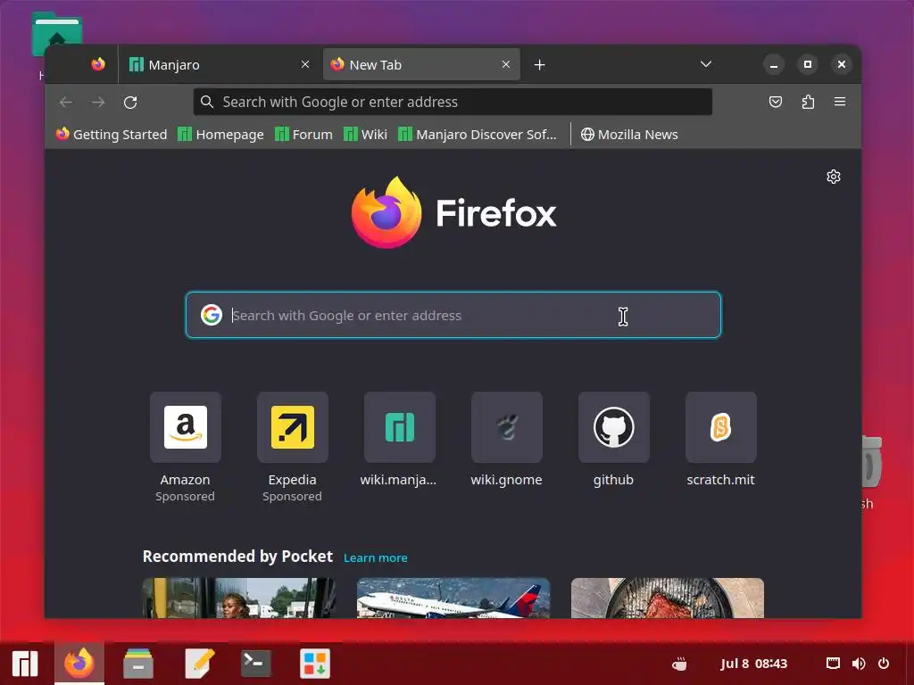
Task: Click the Recommended by Pocket heading
Action: 237,557
